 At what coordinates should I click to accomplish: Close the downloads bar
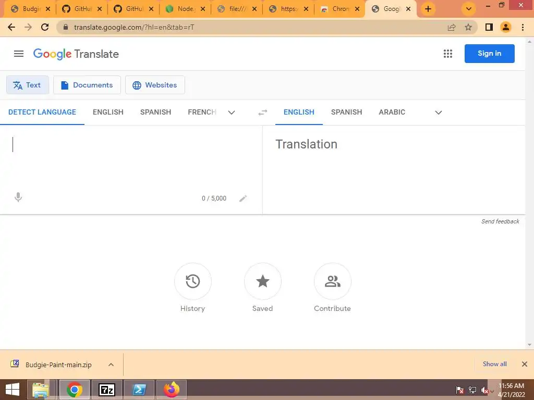tap(525, 364)
